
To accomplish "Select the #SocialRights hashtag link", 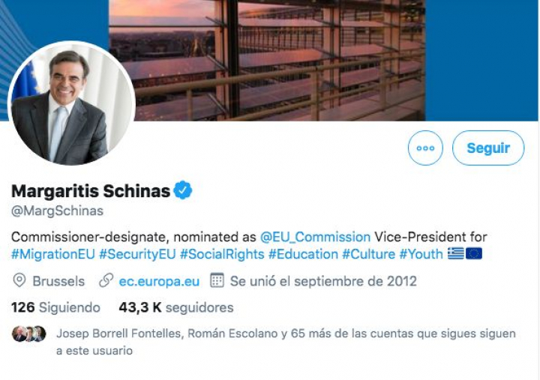I will click(222, 254).
